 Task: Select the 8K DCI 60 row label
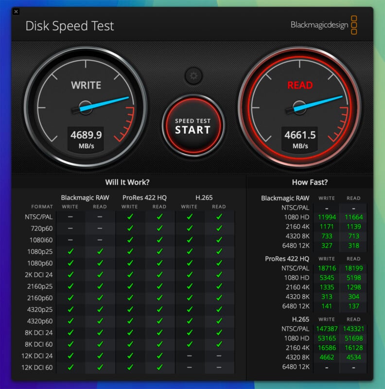coord(39,344)
